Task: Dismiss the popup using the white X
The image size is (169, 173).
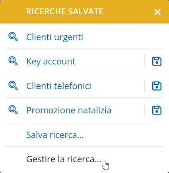Action: pyautogui.click(x=157, y=12)
